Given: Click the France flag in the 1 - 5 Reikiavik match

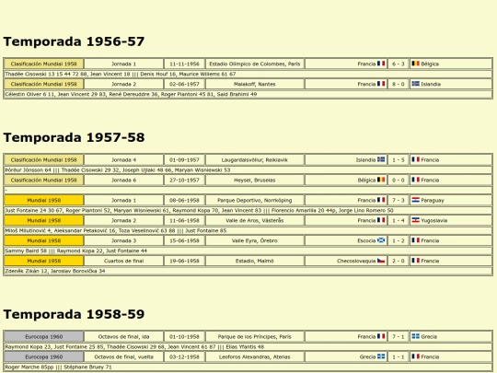Looking at the screenshot, I should coord(415,159).
